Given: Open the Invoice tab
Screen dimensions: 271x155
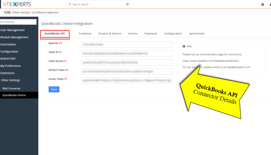Looking at the screenshot, I should coord(133,34).
